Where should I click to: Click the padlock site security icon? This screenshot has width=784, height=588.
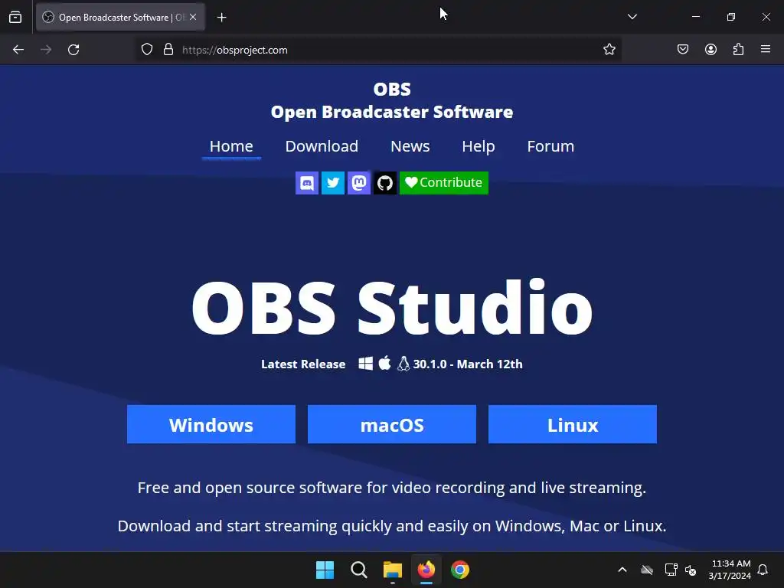pos(168,50)
